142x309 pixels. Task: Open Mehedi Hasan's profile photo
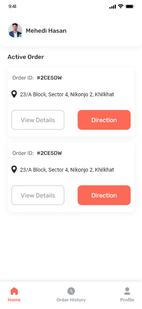point(15,30)
